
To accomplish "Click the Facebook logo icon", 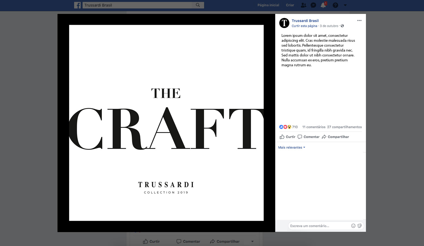I will (77, 5).
